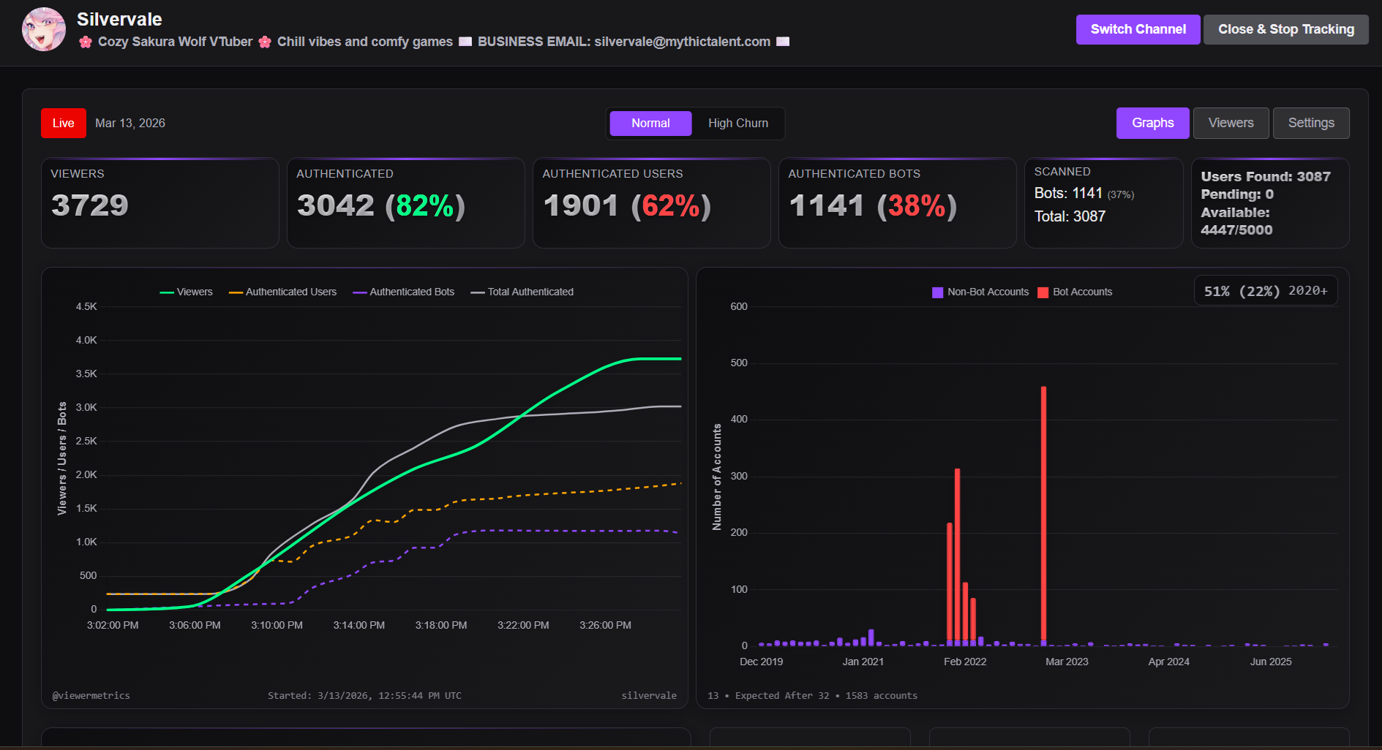1382x750 pixels.
Task: Click the 51% (22%) 2020+ stat badge
Action: tap(1266, 290)
